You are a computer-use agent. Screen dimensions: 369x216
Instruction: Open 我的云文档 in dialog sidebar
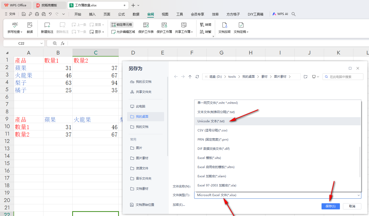coord(145,82)
